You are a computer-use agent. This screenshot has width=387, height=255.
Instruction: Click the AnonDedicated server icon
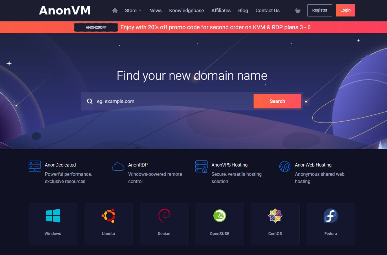[35, 167]
